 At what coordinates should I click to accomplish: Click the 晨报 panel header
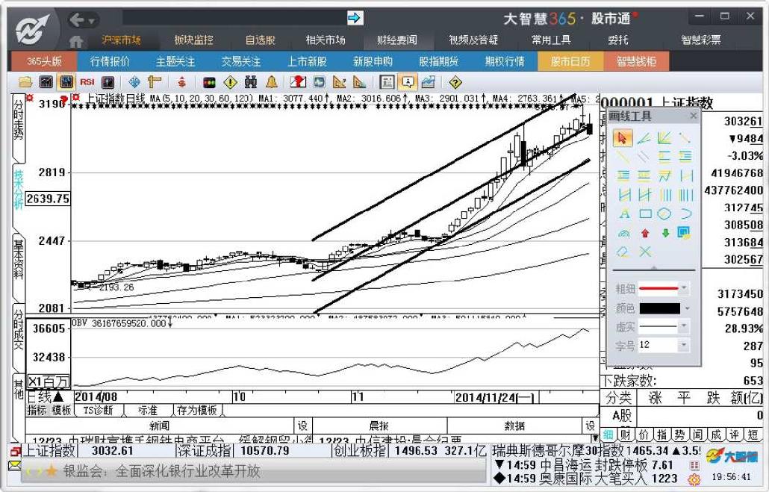[x=379, y=426]
